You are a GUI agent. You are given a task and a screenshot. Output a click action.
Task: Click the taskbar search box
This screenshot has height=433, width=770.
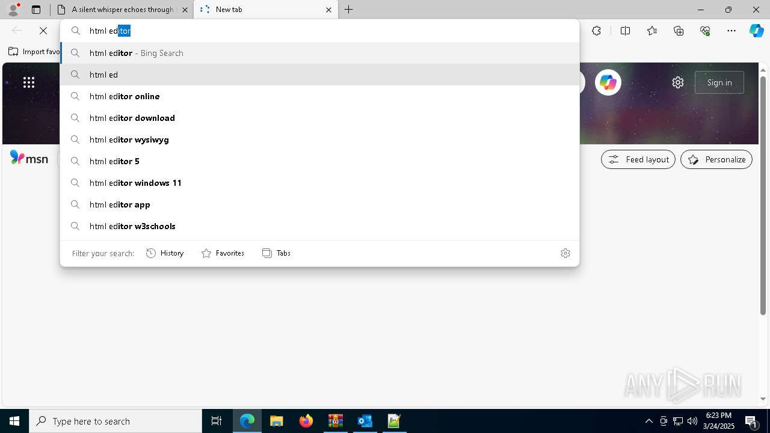click(x=115, y=421)
